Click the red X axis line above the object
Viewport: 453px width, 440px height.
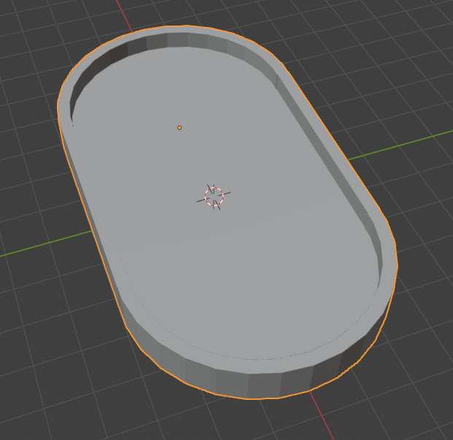tap(124, 16)
